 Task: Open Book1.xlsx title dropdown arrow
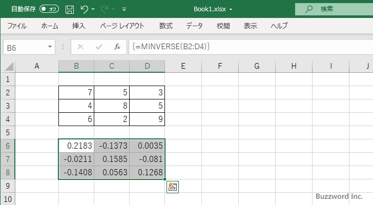click(x=231, y=10)
